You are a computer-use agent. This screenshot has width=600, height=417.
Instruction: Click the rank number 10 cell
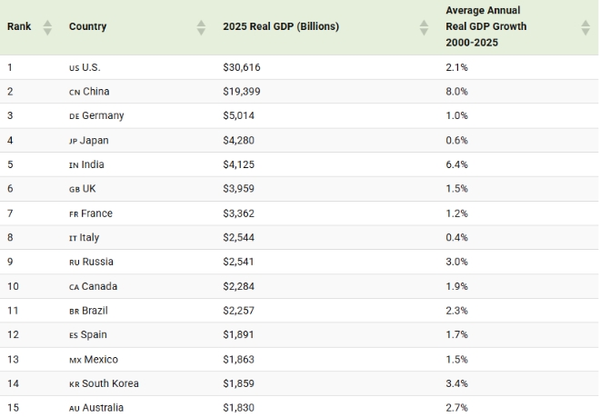[x=13, y=287]
